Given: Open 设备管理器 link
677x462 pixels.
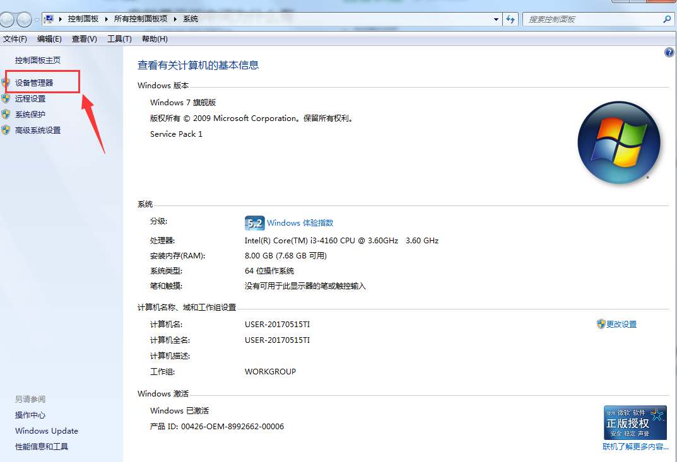Looking at the screenshot, I should coord(34,83).
